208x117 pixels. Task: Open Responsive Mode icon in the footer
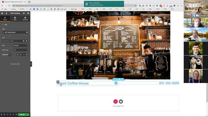click(10, 115)
